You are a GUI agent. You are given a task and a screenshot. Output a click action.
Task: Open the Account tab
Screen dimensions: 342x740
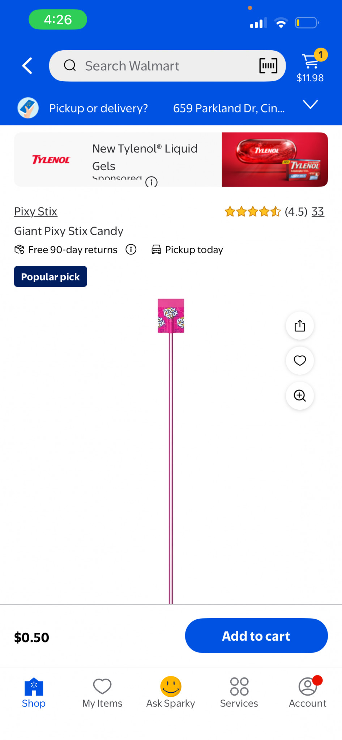(x=308, y=692)
